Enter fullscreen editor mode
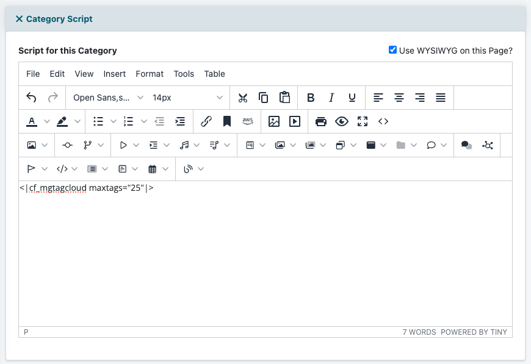This screenshot has height=364, width=531. point(363,121)
